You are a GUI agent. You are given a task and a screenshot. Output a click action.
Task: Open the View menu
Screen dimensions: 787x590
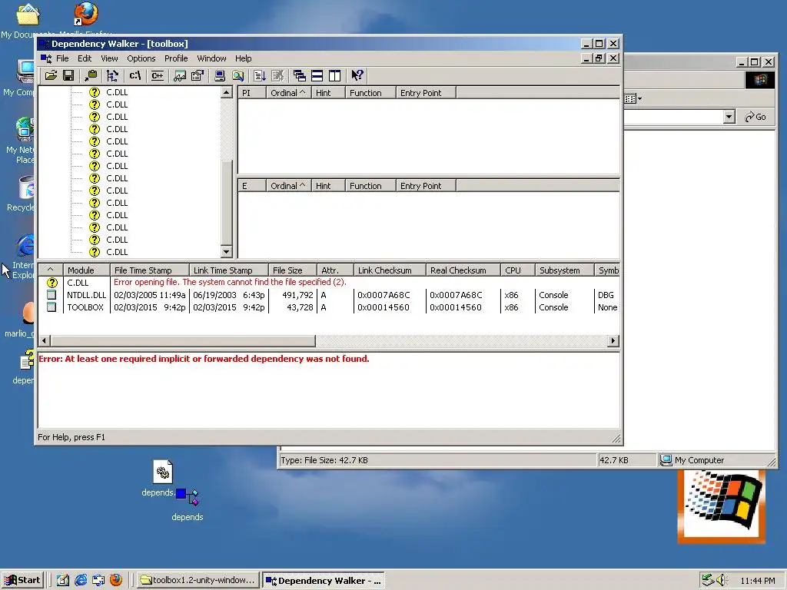pos(109,58)
